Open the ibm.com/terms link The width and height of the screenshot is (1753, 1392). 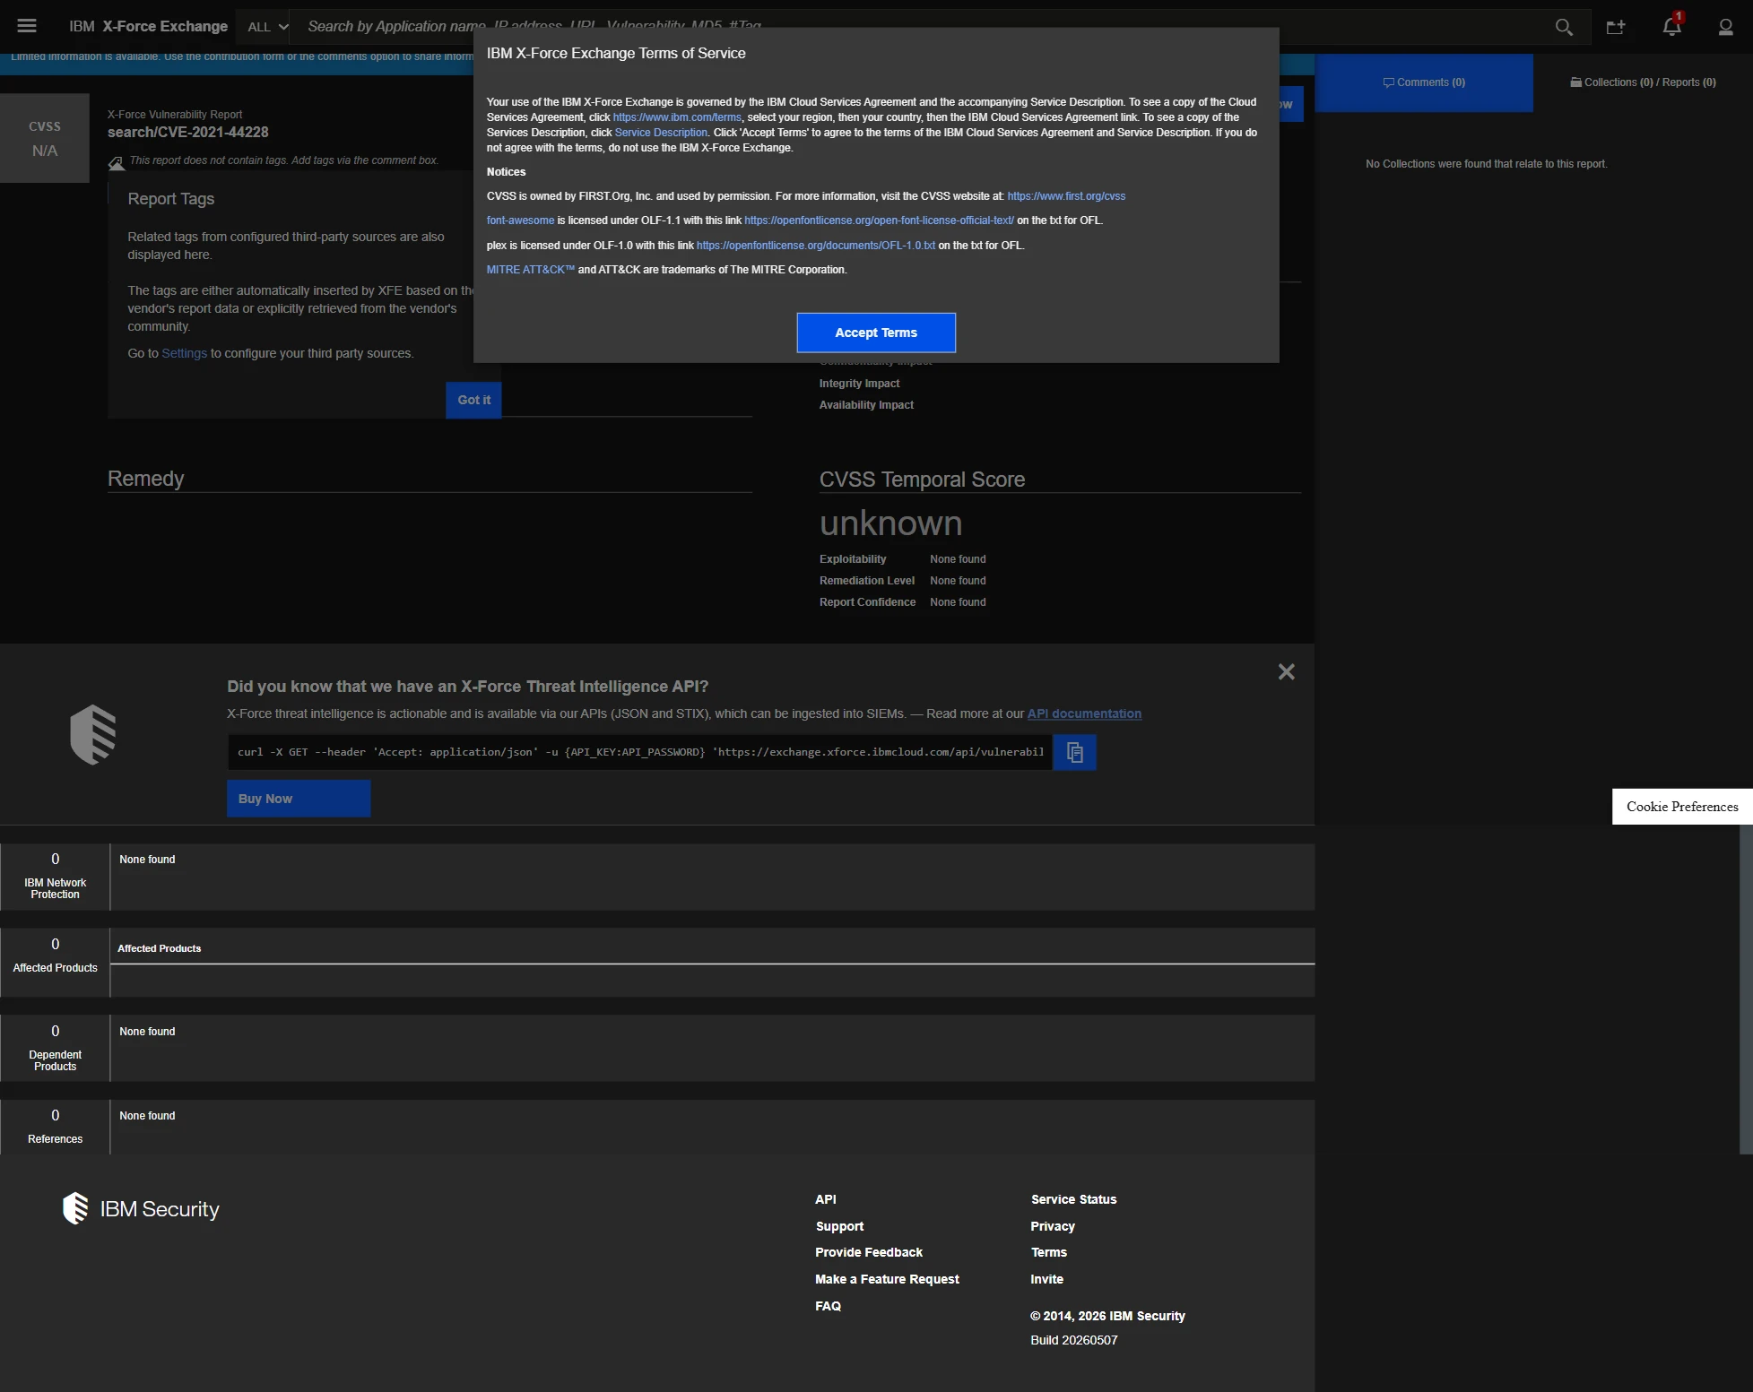(677, 117)
